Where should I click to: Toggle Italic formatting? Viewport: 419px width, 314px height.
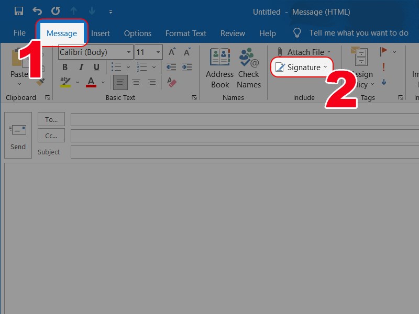[81, 67]
